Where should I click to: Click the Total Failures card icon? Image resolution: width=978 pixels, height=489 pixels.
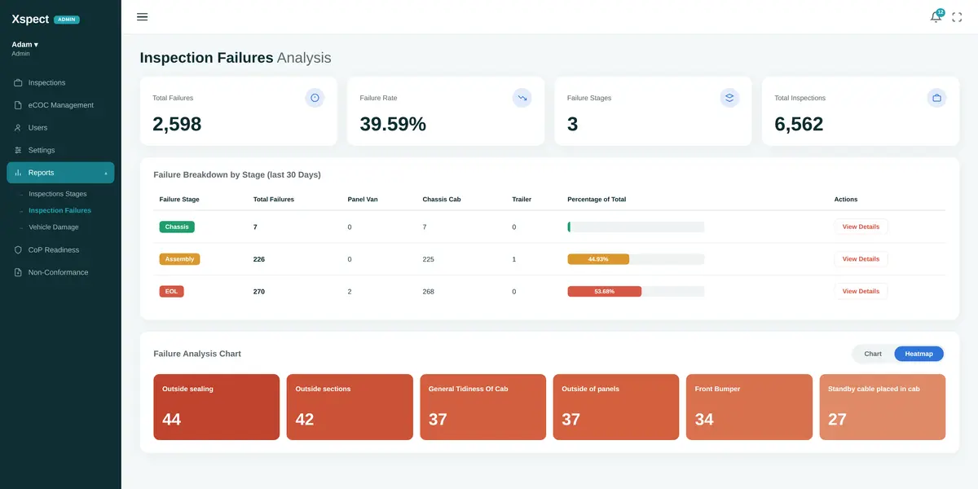point(315,98)
